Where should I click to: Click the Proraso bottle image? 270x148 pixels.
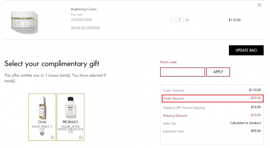[x=70, y=106]
